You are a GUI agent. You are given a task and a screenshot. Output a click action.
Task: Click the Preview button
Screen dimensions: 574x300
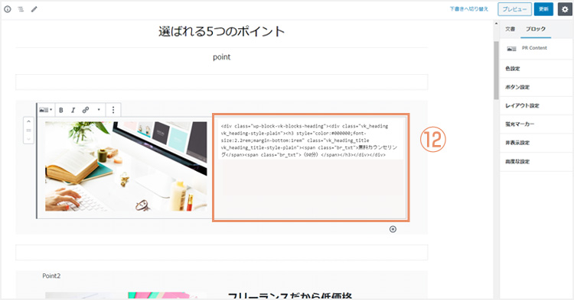tap(514, 9)
